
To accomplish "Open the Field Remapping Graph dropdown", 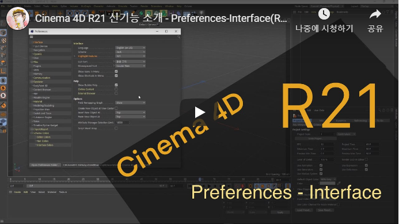I will point(130,102).
